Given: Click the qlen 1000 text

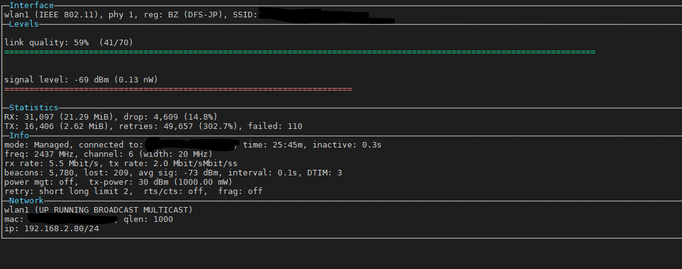Looking at the screenshot, I should [148, 219].
